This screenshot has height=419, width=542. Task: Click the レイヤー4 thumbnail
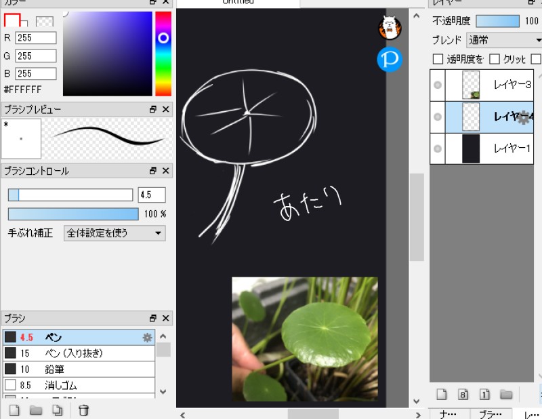tap(471, 117)
